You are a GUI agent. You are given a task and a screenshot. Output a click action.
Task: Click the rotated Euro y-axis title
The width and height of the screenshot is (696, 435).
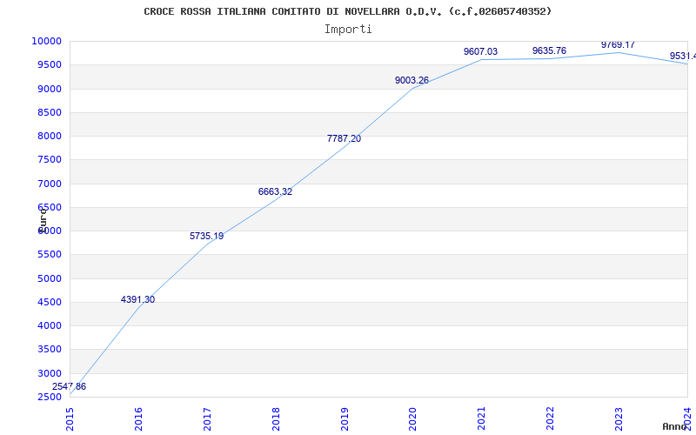43,220
